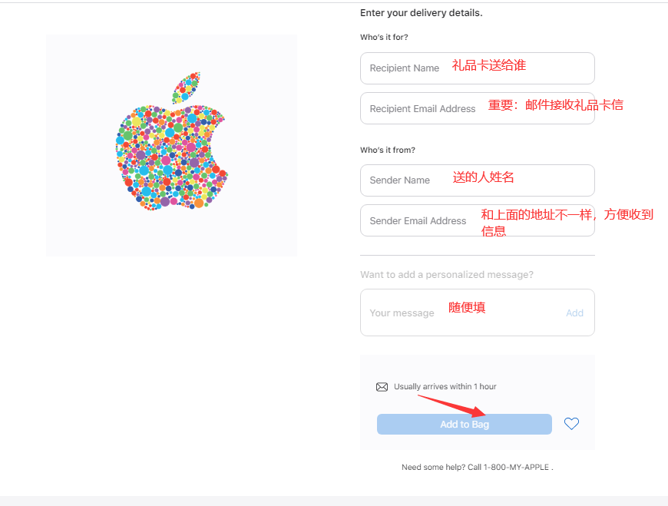Click the red 随便填 annotation text
This screenshot has height=506, width=668.
point(467,308)
